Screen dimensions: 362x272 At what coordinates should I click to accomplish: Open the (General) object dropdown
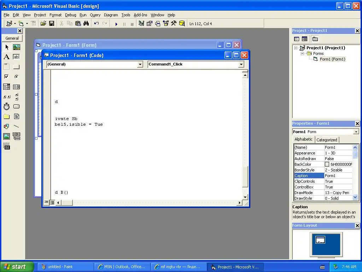click(140, 64)
